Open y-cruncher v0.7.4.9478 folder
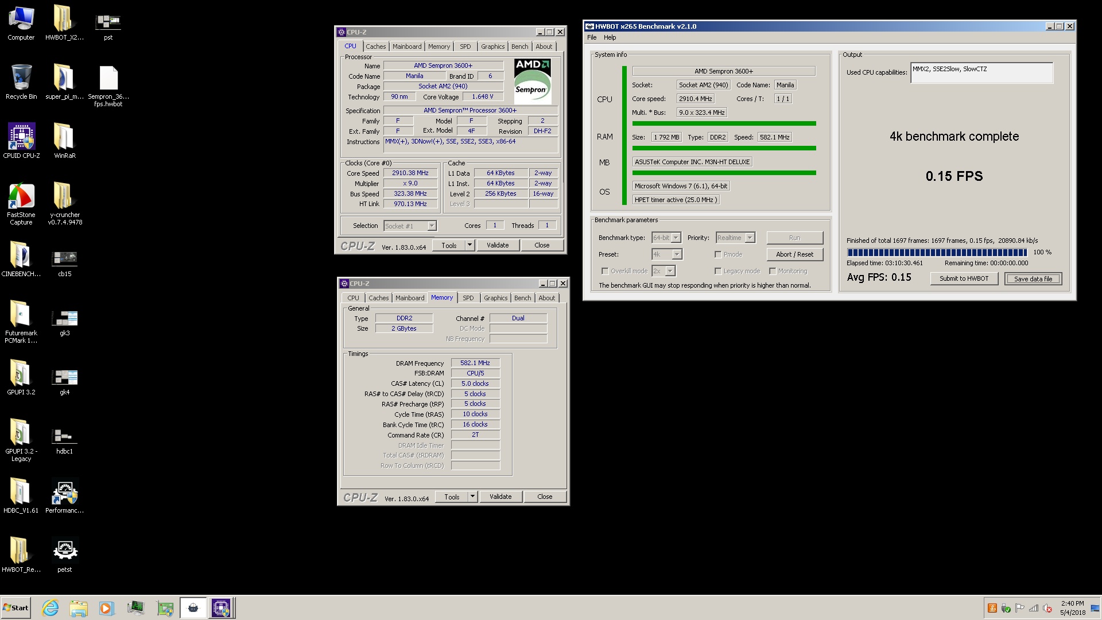This screenshot has width=1102, height=620. pos(64,204)
